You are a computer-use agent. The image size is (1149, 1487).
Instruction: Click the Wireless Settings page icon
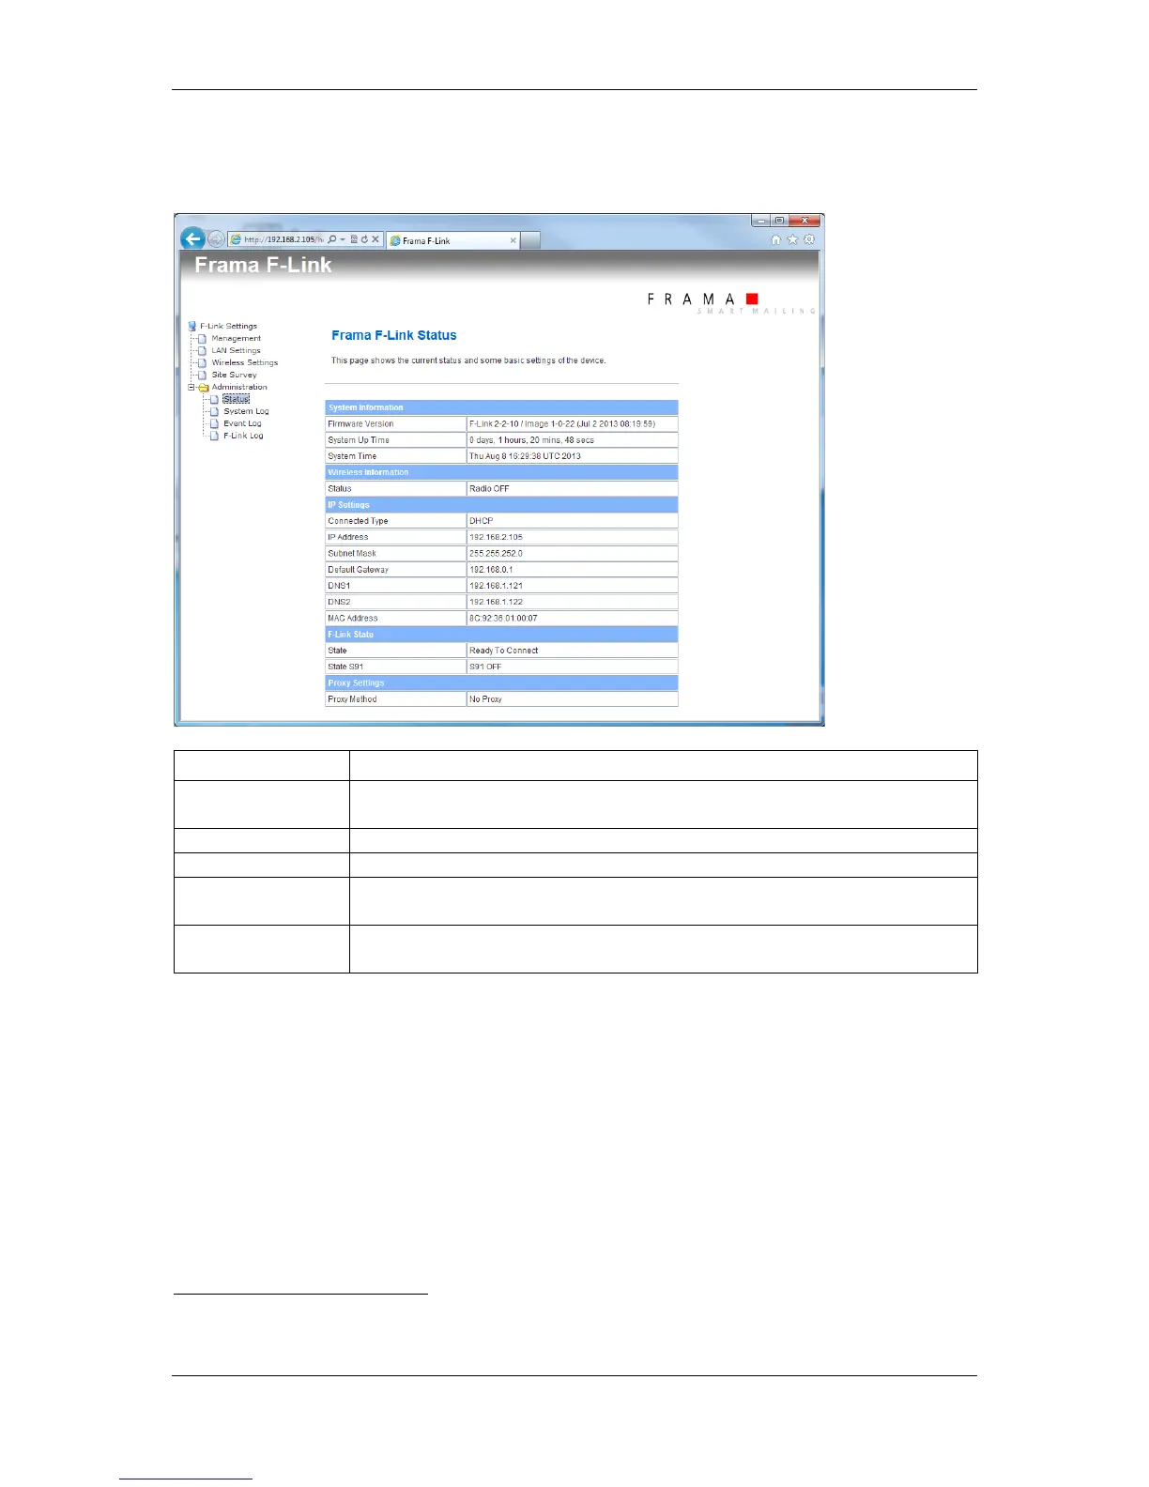tap(202, 362)
